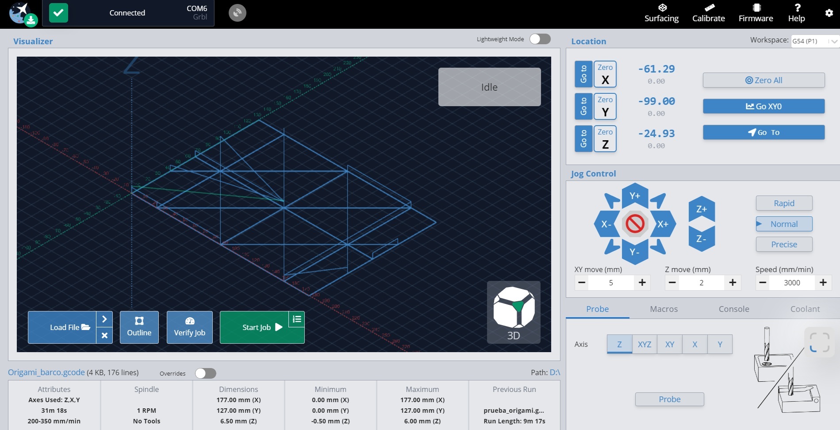Open the Workspace G54 dropdown
Viewport: 840px width, 430px height.
(x=814, y=41)
